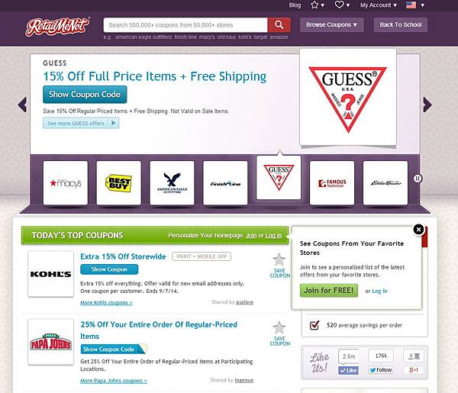Image resolution: width=458 pixels, height=393 pixels.
Task: Open the Browse Coupons menu
Action: (x=332, y=25)
